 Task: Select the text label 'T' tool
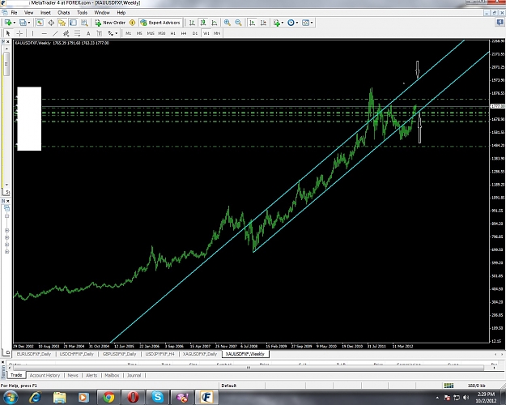tap(100, 33)
